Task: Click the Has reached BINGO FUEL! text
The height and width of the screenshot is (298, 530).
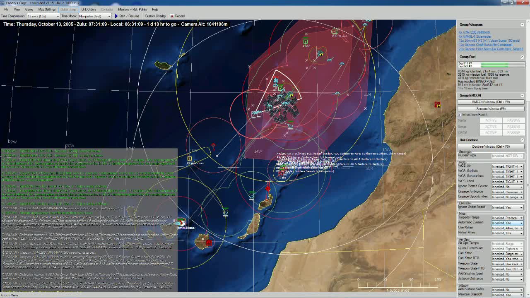Action: pos(477,82)
